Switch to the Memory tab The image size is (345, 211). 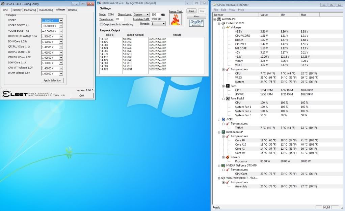click(x=17, y=10)
